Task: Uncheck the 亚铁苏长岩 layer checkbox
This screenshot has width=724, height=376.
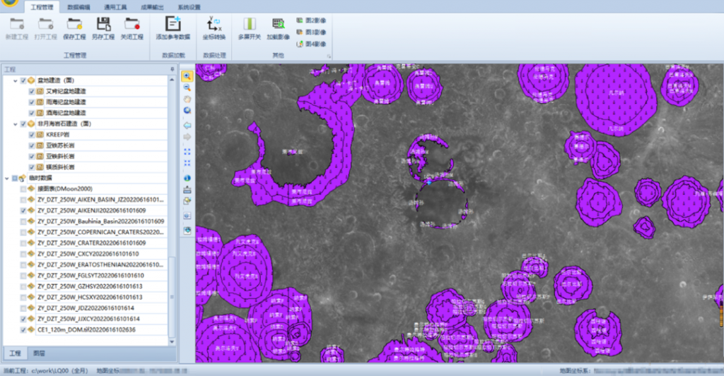Action: pos(32,145)
